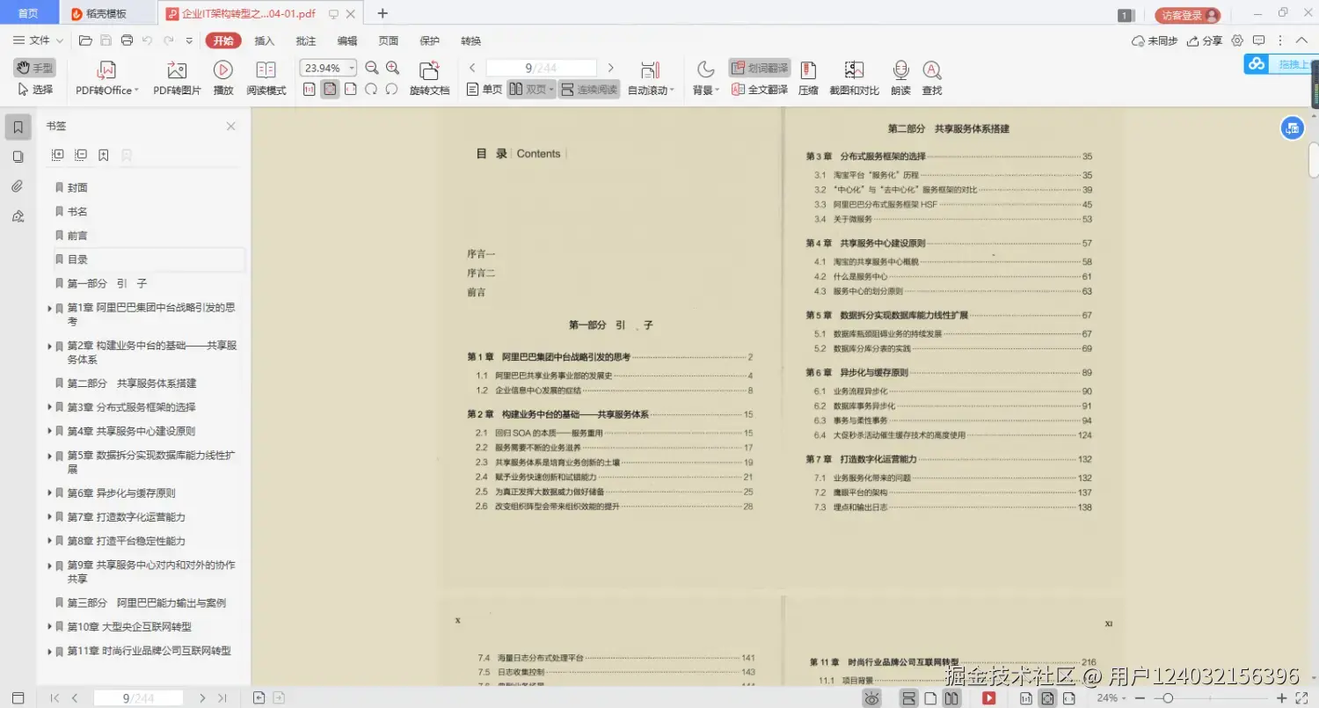1319x708 pixels.
Task: Click the toolbar page number field
Action: [x=541, y=68]
